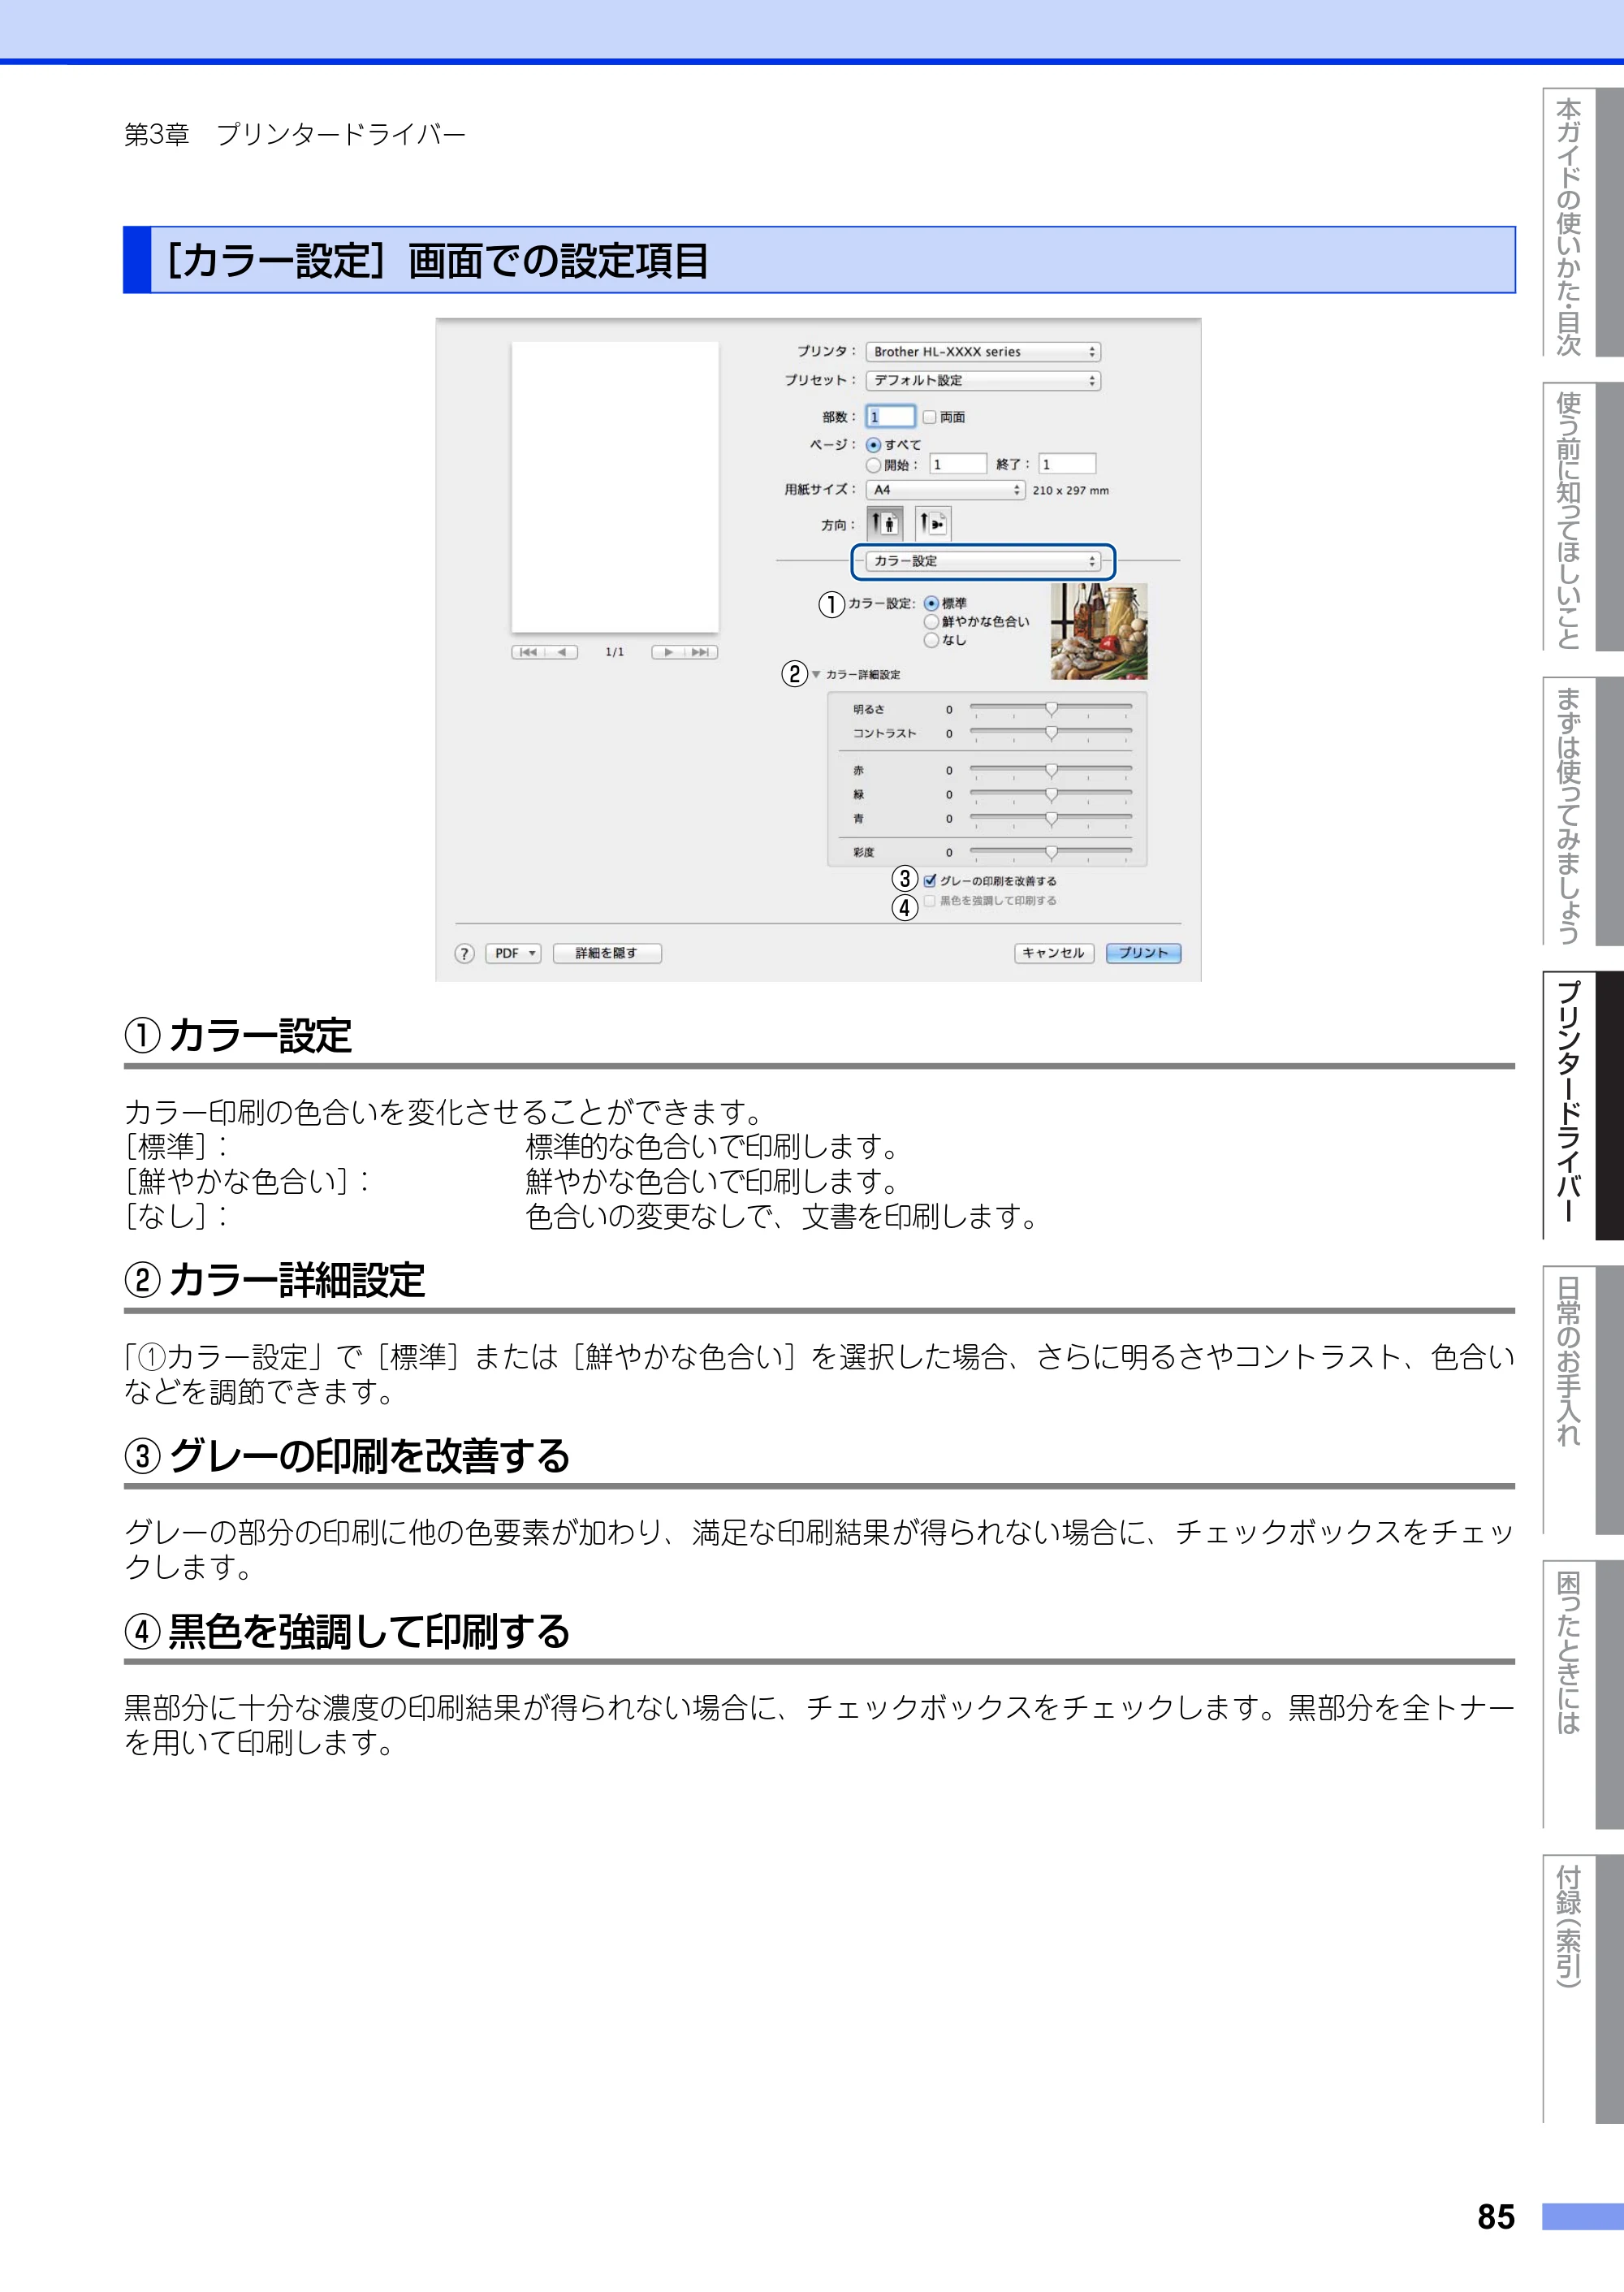Go to previous preview page arrows
This screenshot has width=1624, height=2292.
tap(544, 652)
